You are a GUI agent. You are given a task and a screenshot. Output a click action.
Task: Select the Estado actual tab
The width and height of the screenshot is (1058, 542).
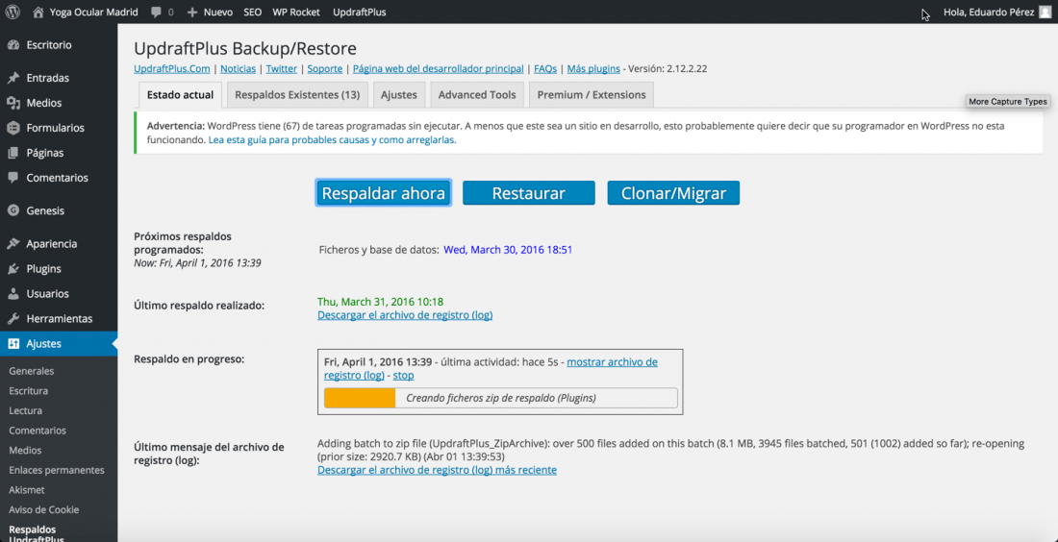[180, 95]
